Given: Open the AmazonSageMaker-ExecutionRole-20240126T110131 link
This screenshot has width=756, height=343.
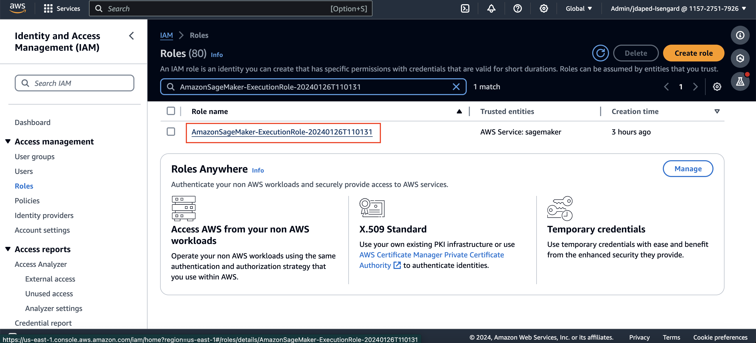Looking at the screenshot, I should [x=282, y=132].
